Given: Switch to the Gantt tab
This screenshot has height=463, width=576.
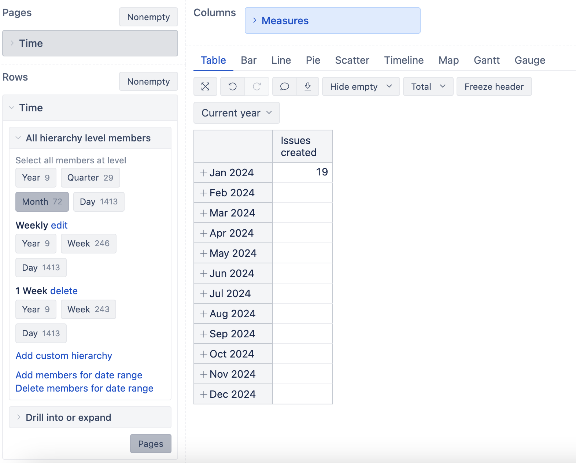Looking at the screenshot, I should coord(487,60).
